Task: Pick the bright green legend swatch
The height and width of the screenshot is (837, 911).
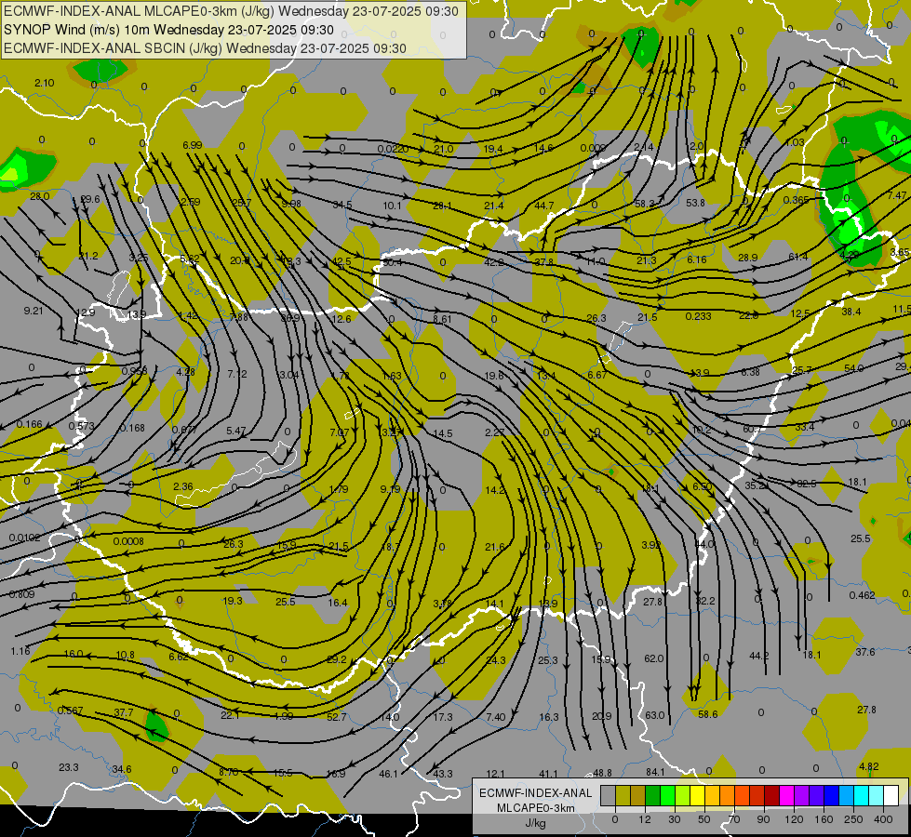Action: coord(667,796)
